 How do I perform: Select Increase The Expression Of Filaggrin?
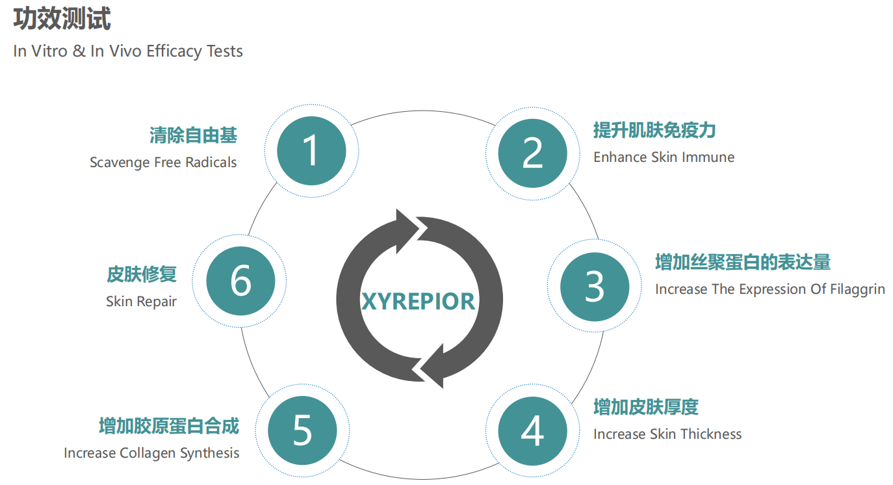[x=770, y=289]
